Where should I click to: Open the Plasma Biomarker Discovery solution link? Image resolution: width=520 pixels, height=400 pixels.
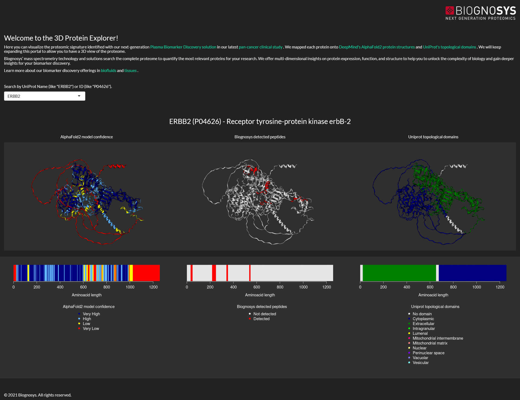tap(183, 47)
